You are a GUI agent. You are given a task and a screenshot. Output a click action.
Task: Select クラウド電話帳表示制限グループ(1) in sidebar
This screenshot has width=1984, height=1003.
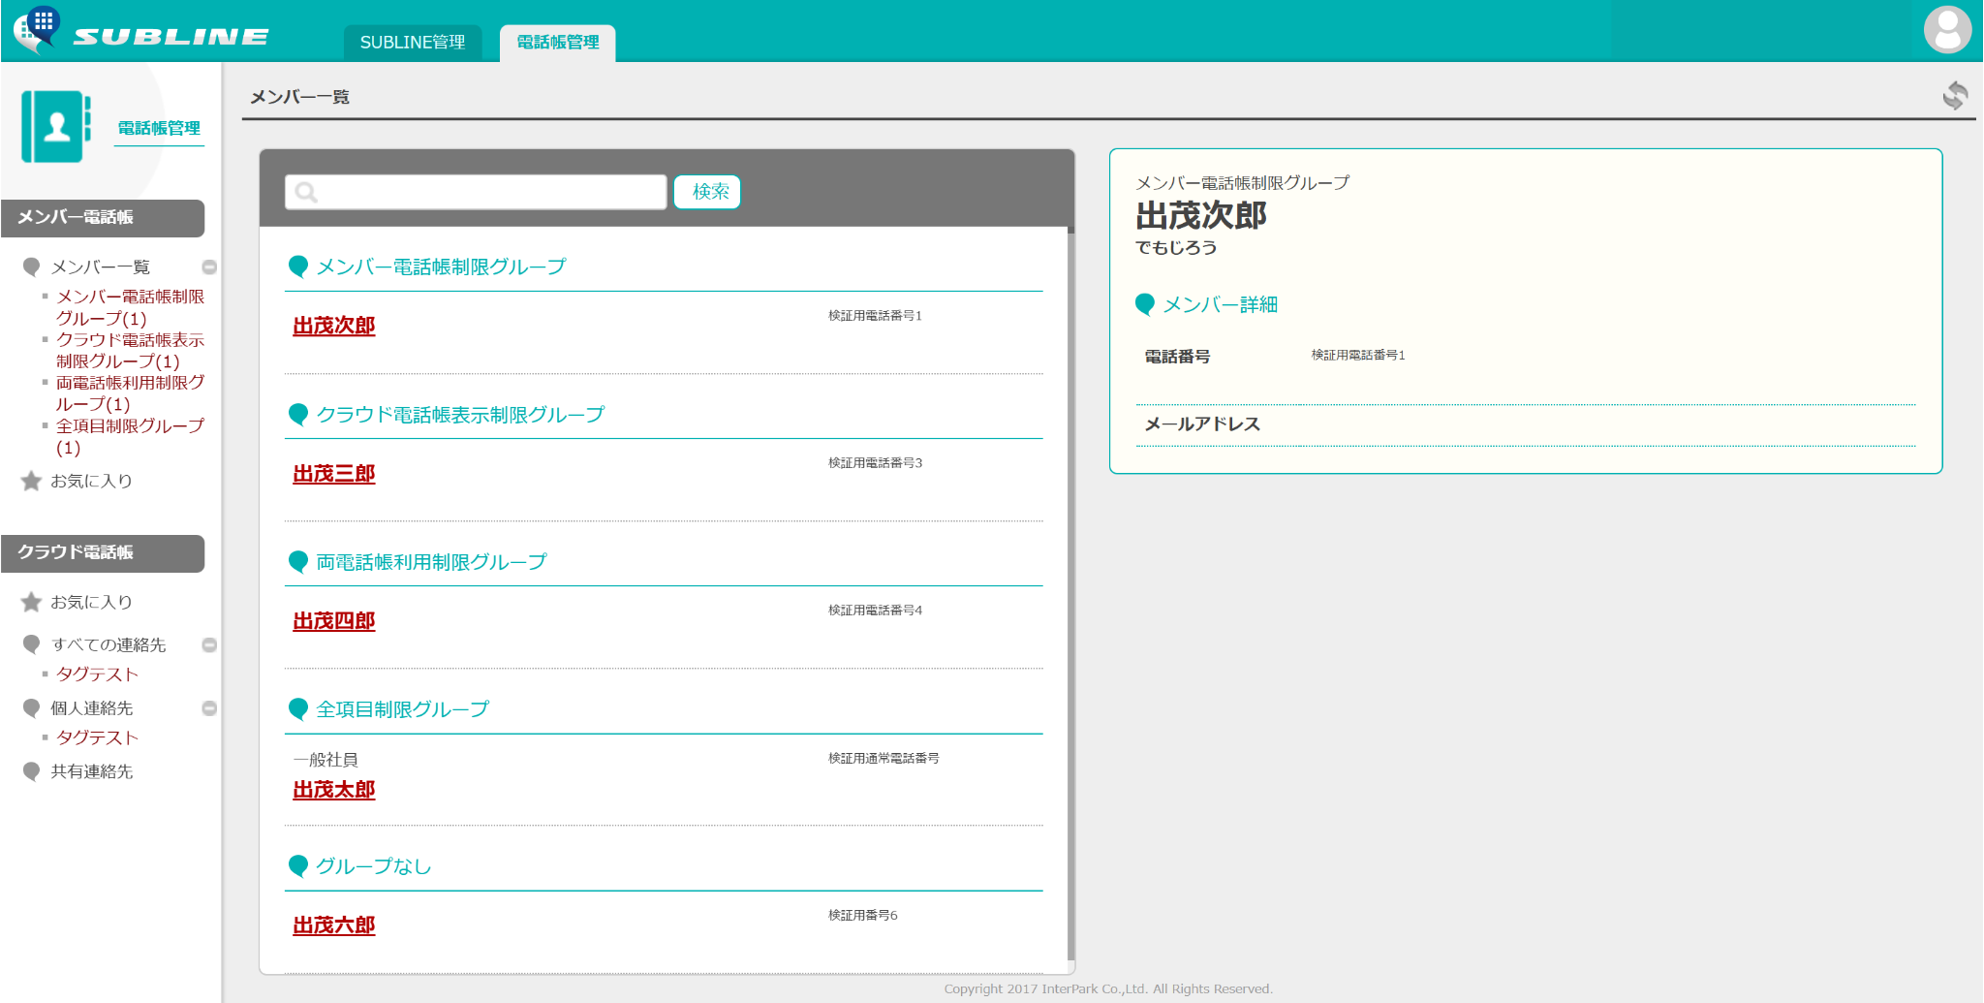pos(130,351)
